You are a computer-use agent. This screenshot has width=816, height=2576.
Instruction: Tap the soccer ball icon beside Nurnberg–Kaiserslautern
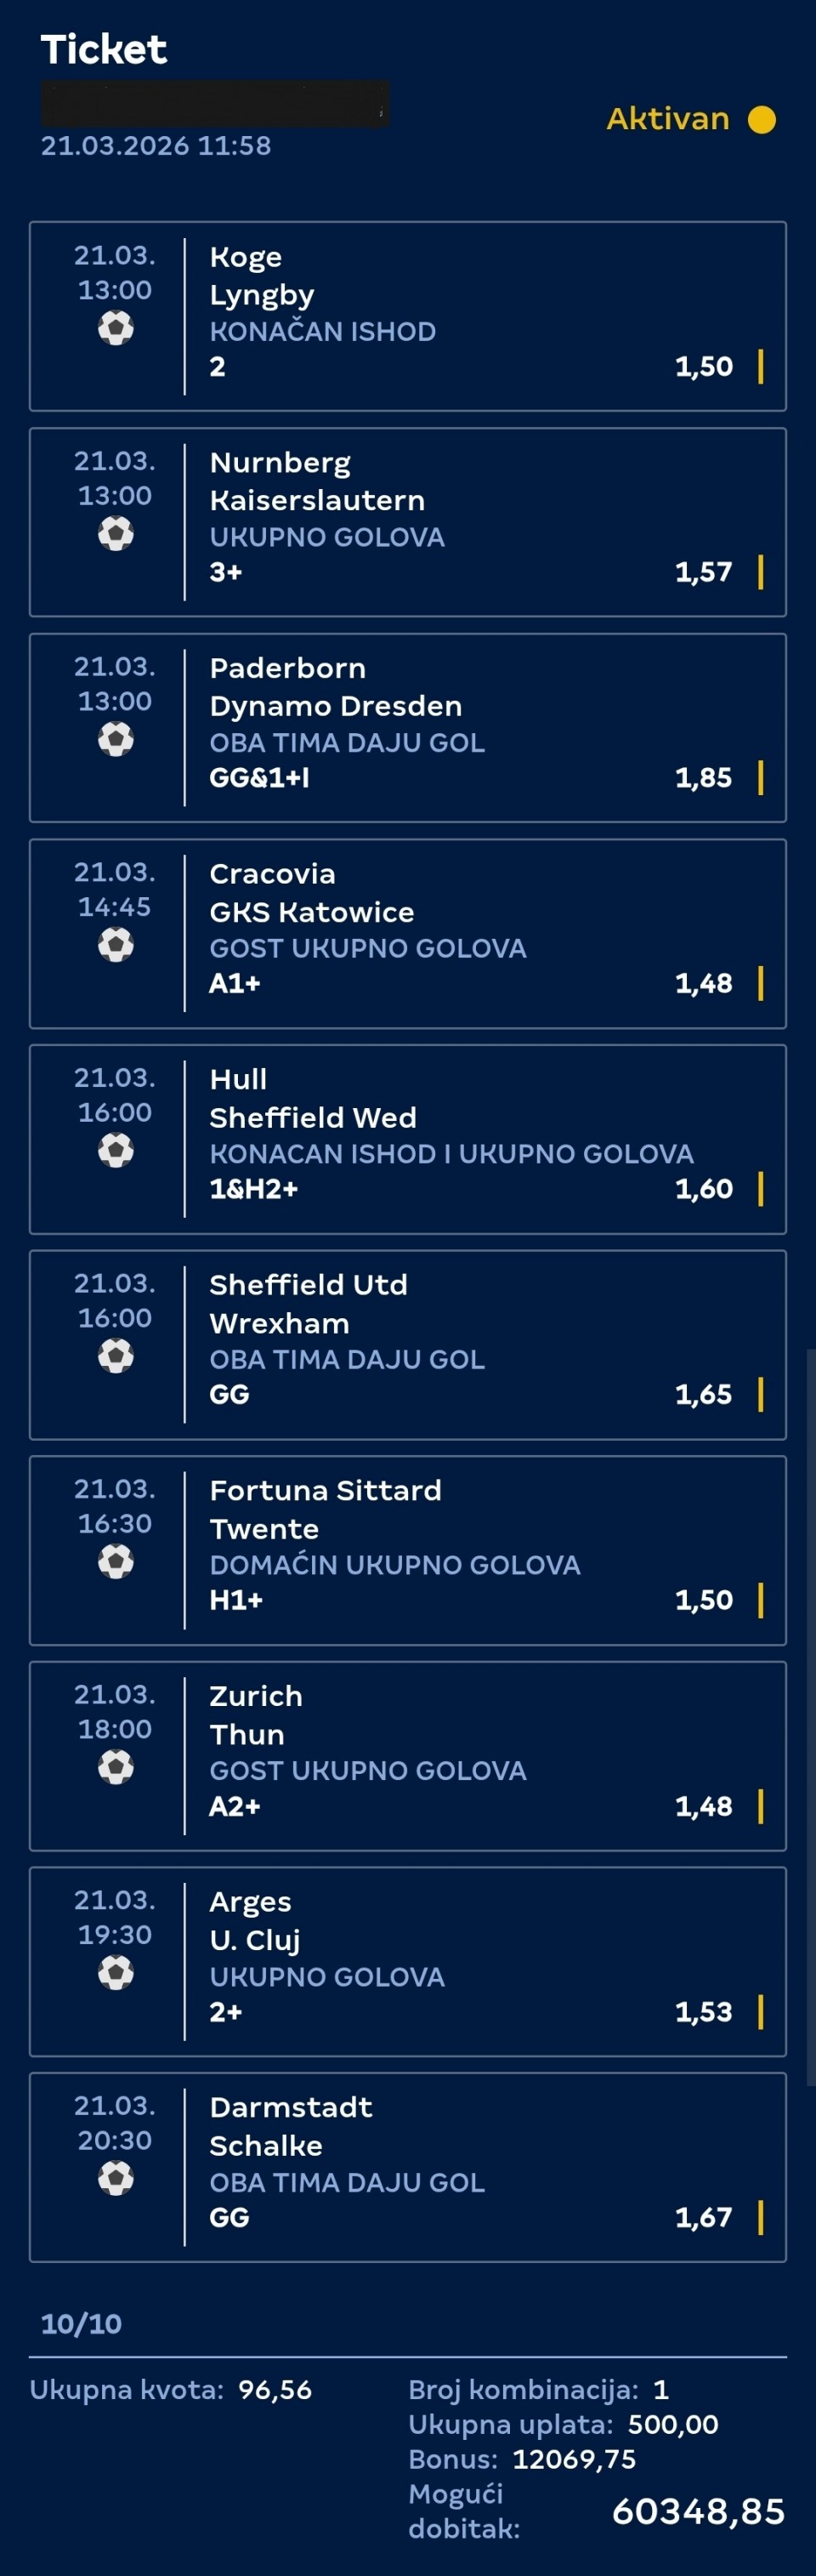point(116,534)
